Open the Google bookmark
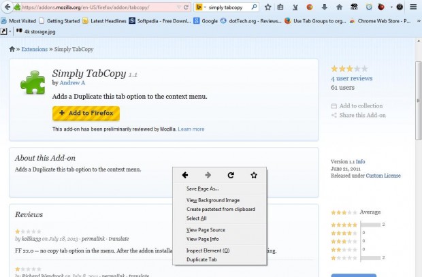422x277 pixels. 206,20
